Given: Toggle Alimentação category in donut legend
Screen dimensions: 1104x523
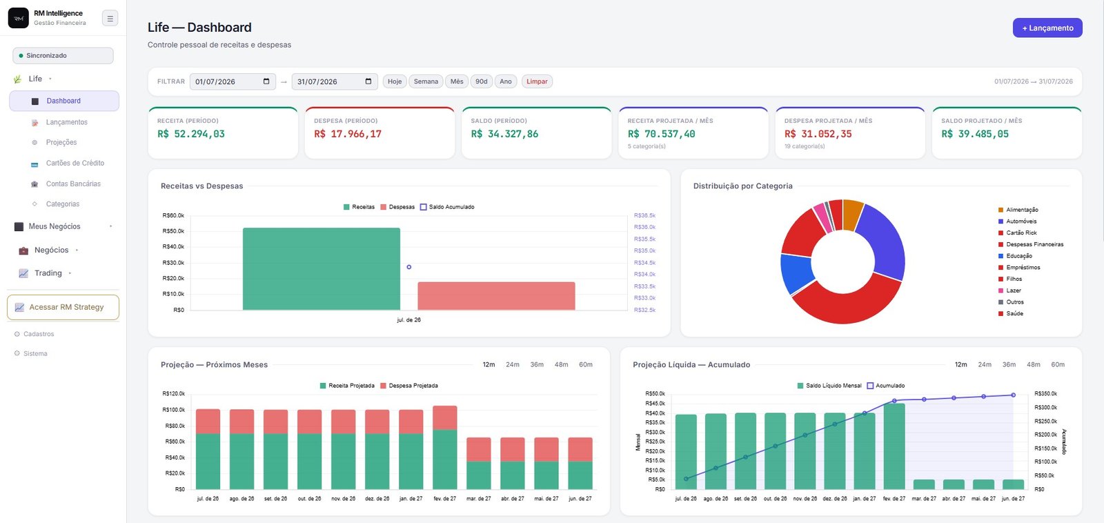Looking at the screenshot, I should (1018, 210).
